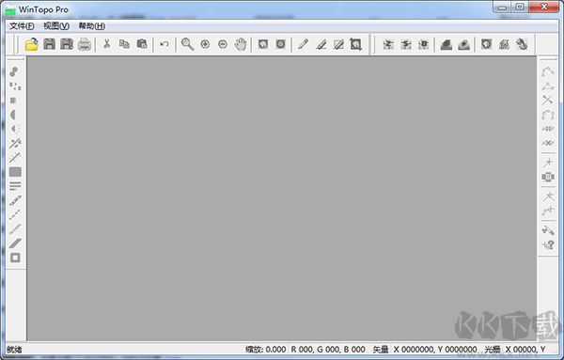Select the magnifying glass zoom tool

[187, 44]
